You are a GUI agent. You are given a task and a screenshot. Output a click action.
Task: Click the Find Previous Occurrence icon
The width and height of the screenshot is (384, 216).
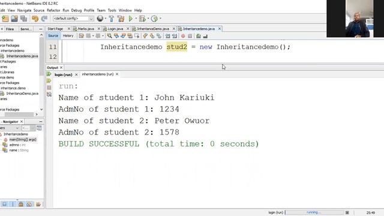(116, 36)
